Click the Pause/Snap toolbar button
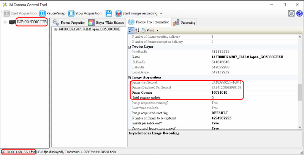The width and height of the screenshot is (304, 155). click(52, 14)
